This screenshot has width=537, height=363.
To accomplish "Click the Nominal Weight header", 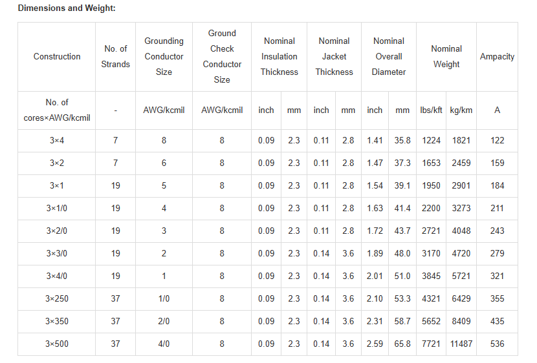I will (x=446, y=56).
